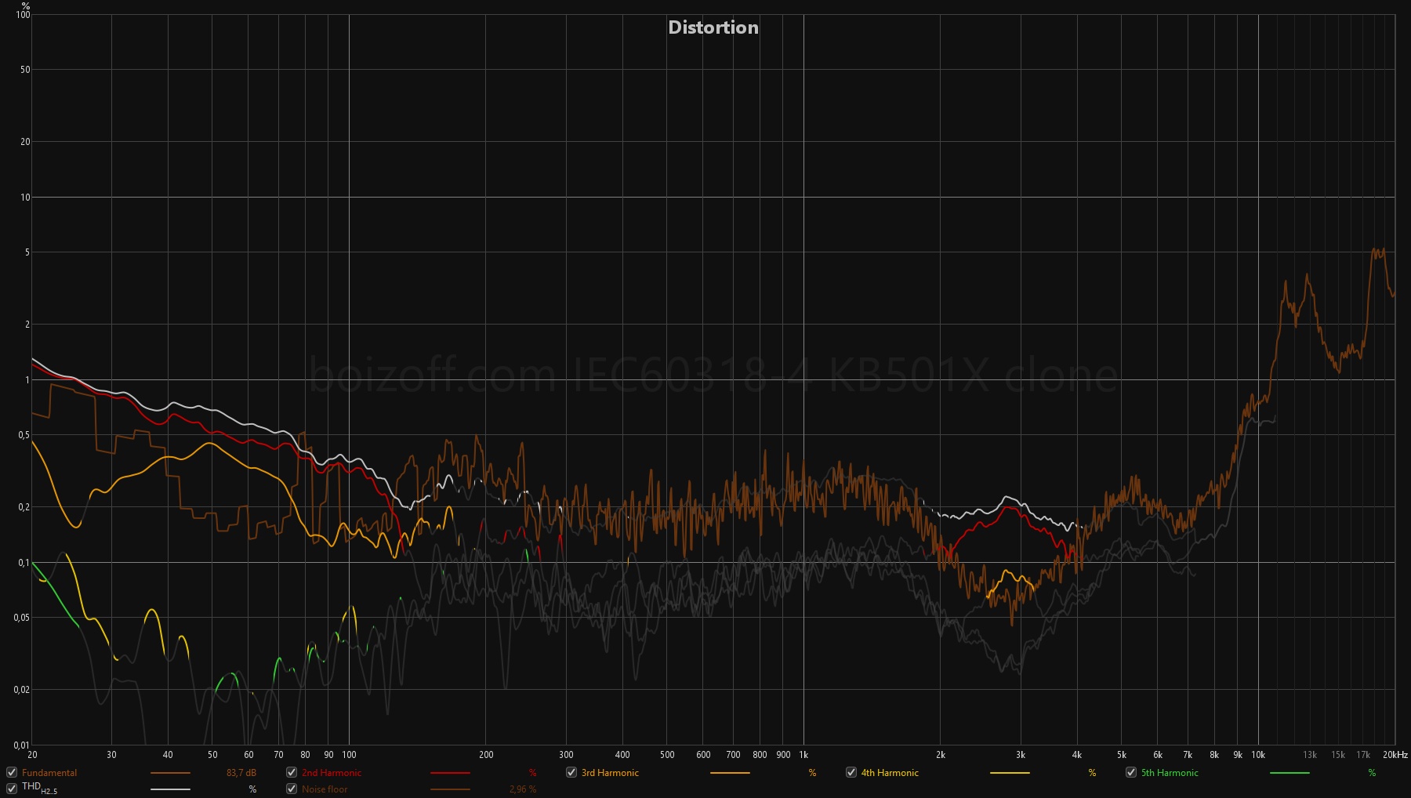This screenshot has width=1411, height=798.
Task: Click the Fundamental legend label
Action: [49, 773]
